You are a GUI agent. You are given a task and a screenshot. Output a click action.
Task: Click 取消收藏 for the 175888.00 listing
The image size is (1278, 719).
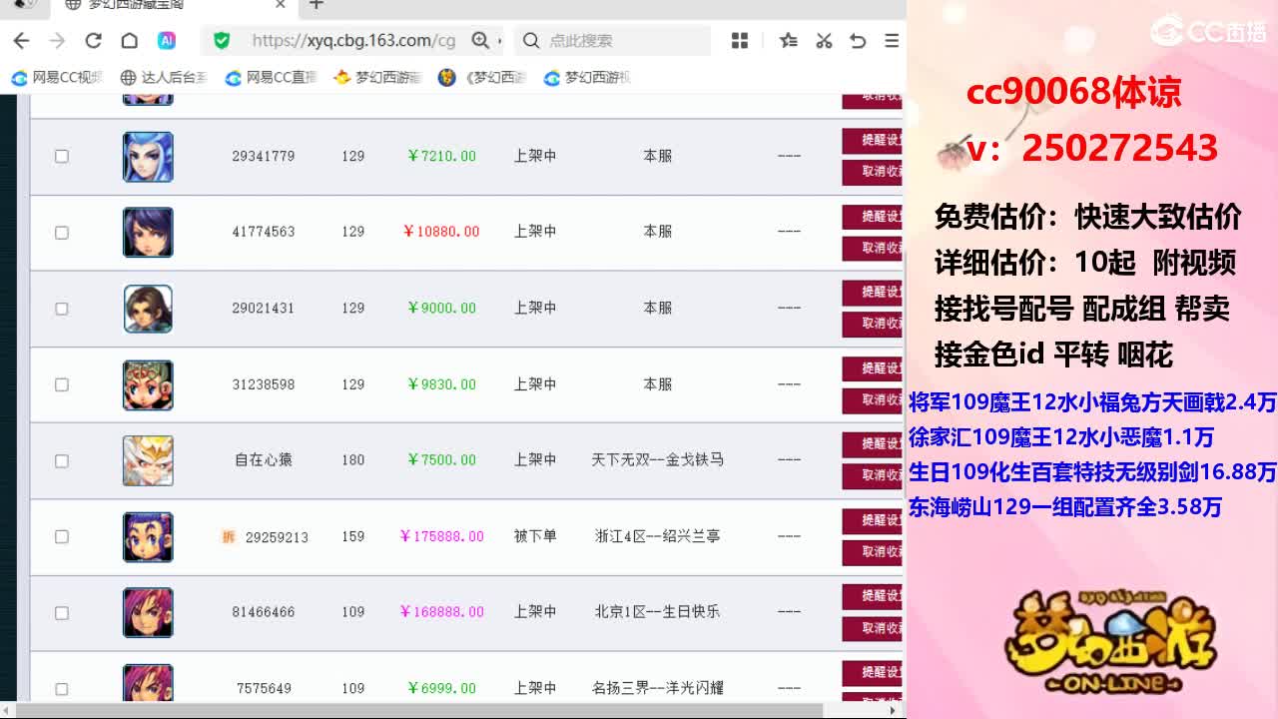(x=873, y=552)
